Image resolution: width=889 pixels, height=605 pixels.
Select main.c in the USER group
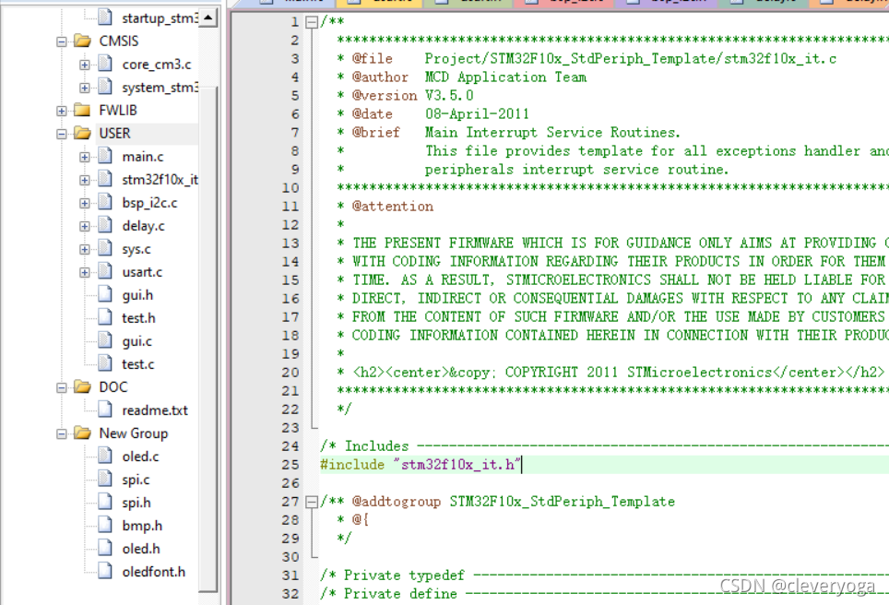143,157
